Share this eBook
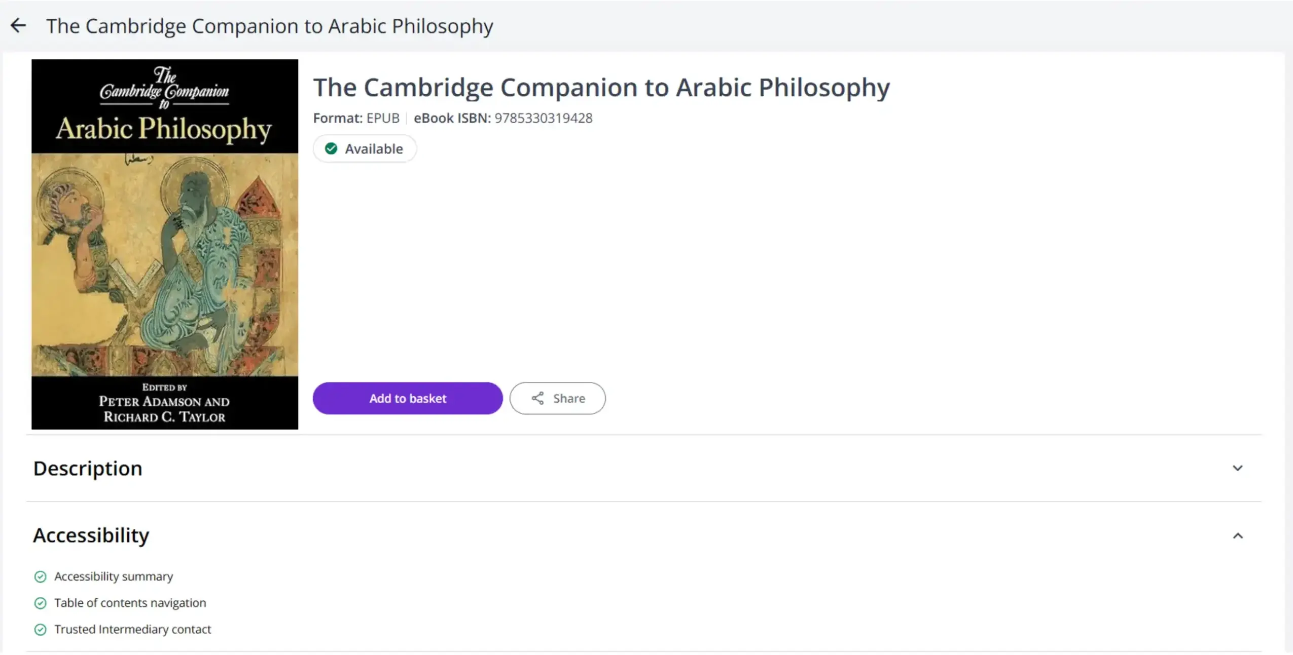 pyautogui.click(x=557, y=398)
